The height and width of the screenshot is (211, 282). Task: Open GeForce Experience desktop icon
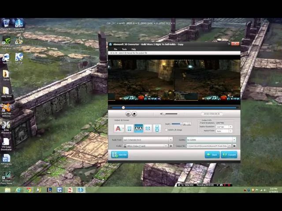point(6,43)
